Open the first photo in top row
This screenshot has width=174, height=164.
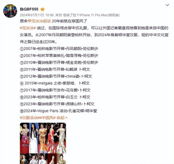pyautogui.click(x=24, y=138)
